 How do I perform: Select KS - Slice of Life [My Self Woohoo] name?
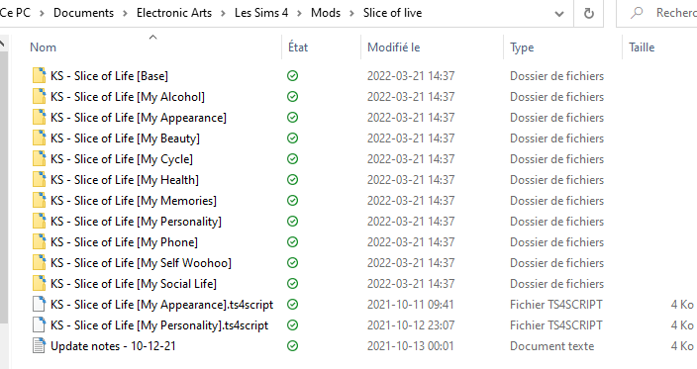[141, 263]
